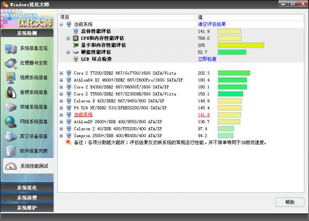This screenshot has height=221, width=309.
Task: Click the 帮助 button
Action: coord(290,202)
